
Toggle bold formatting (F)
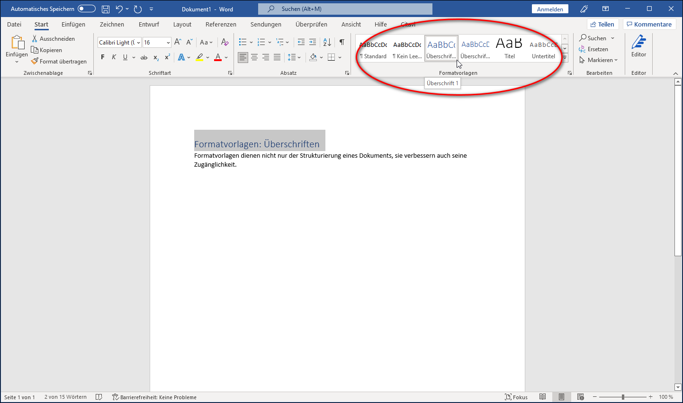[103, 57]
